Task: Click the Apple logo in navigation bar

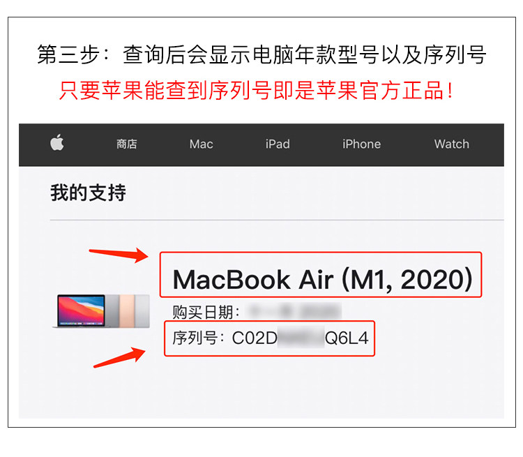Action: coord(57,142)
